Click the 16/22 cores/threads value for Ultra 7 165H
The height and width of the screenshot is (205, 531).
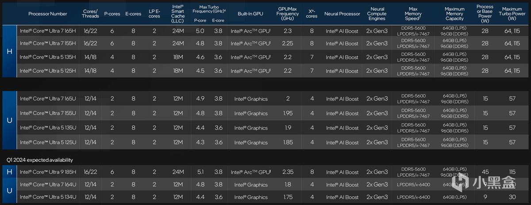pos(91,32)
